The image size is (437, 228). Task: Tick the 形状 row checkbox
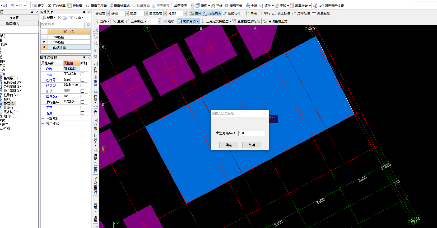[82, 91]
